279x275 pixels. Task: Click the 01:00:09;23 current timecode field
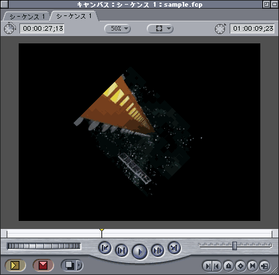(252, 29)
